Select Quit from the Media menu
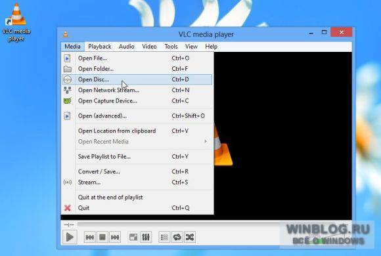Screen dimensions: 381x256 [137, 208]
